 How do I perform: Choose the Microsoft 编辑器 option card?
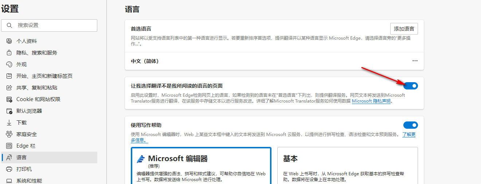click(201, 165)
